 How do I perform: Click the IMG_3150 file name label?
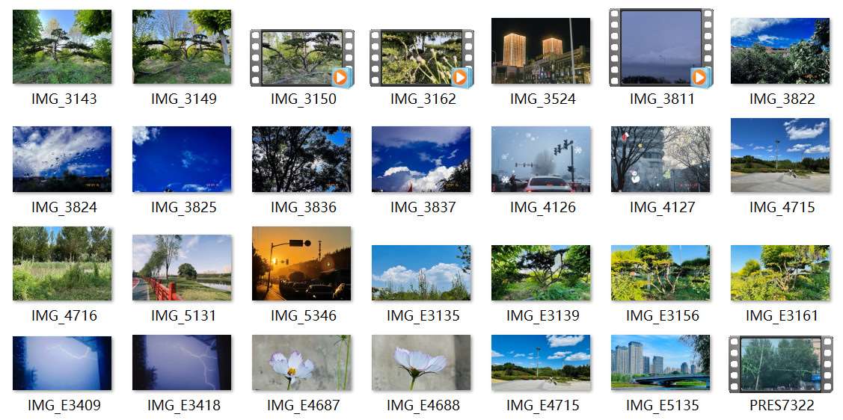pyautogui.click(x=303, y=99)
